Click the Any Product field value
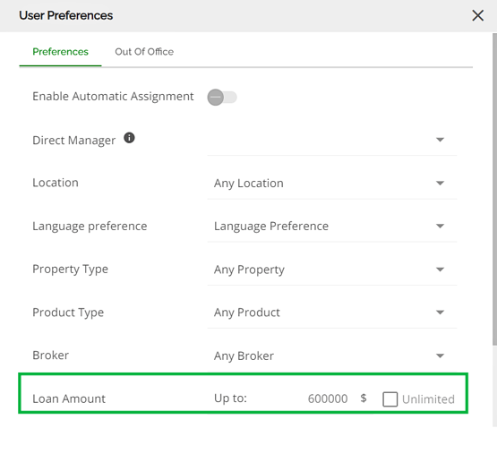497x454 pixels. click(247, 313)
